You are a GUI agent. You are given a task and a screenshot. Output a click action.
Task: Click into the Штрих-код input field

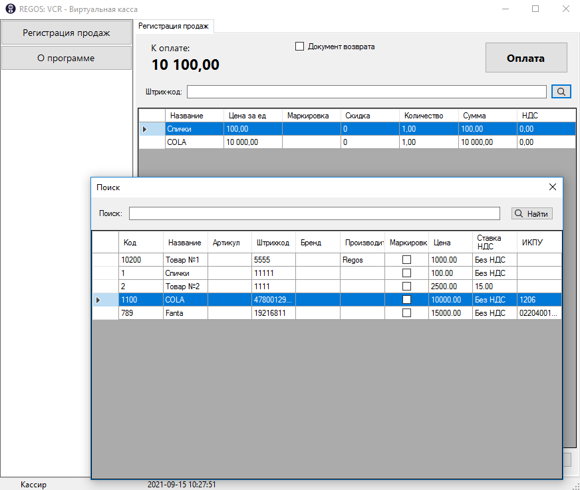pos(366,92)
